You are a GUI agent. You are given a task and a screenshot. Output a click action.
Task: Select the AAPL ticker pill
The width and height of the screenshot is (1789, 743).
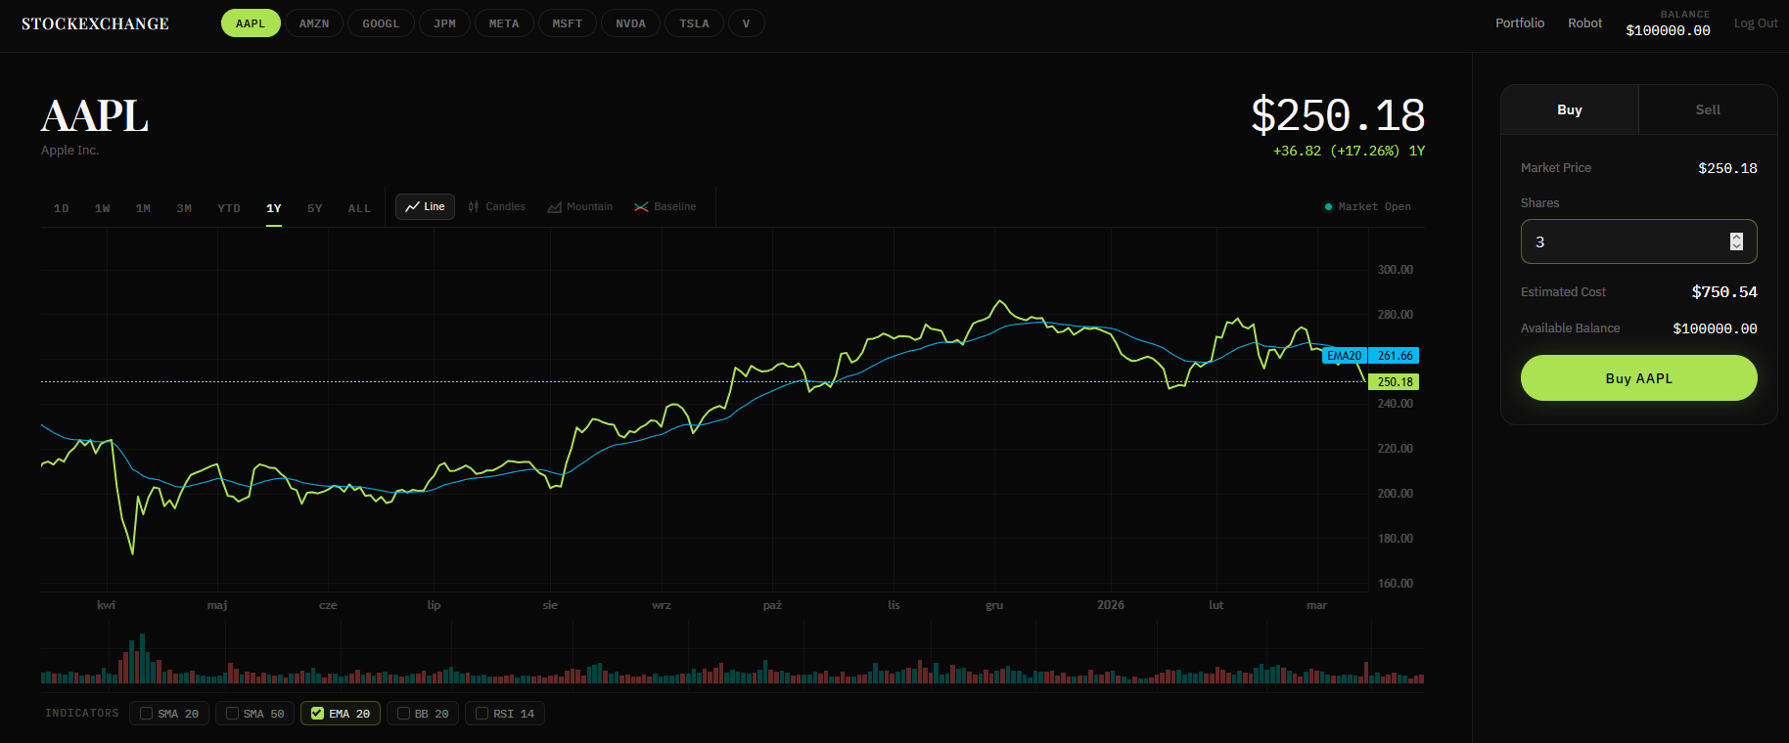251,23
